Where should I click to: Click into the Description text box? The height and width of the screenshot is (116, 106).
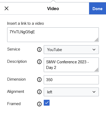(x=71, y=65)
